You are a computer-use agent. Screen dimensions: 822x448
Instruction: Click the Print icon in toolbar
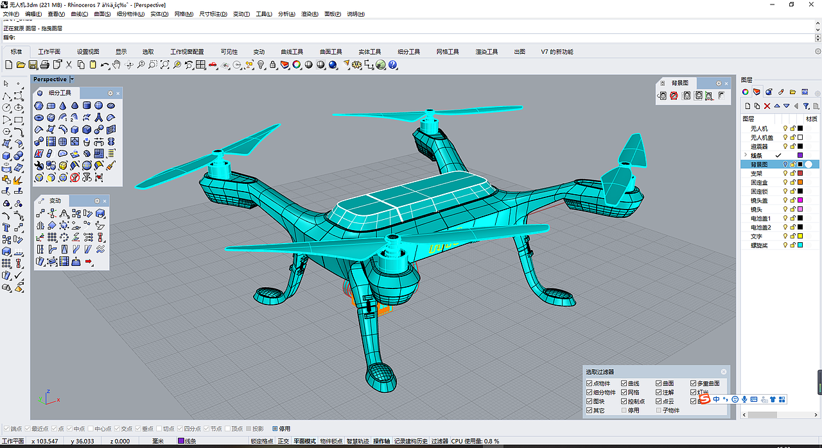pos(45,65)
